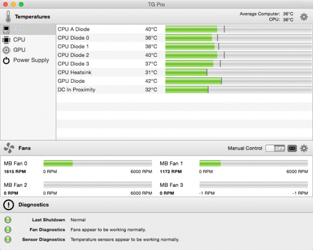Click the Fans appear working normally message
313x250 pixels.
coord(108,230)
